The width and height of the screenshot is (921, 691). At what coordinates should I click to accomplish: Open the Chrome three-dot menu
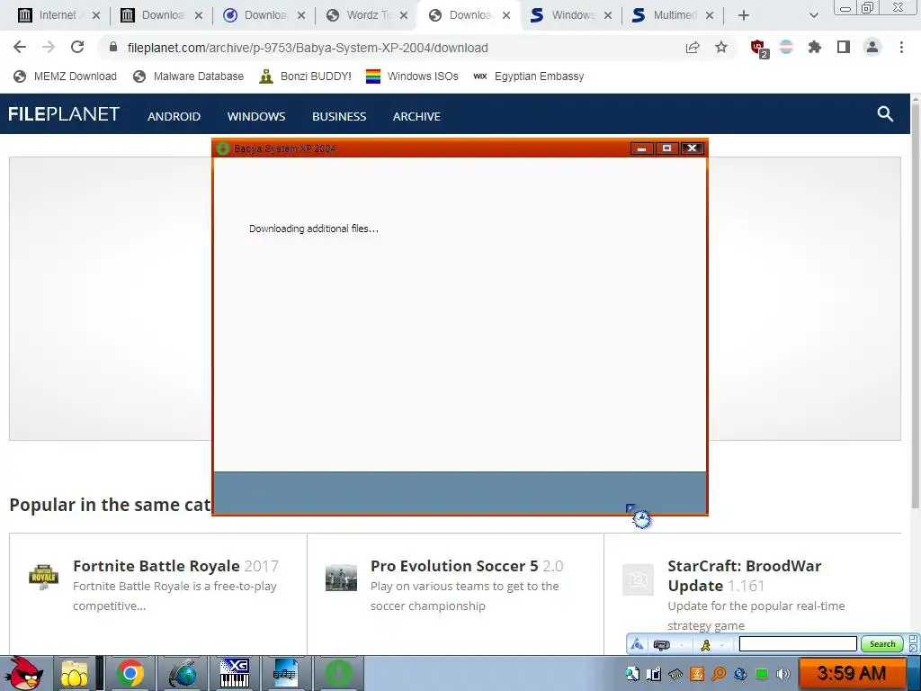tap(901, 47)
